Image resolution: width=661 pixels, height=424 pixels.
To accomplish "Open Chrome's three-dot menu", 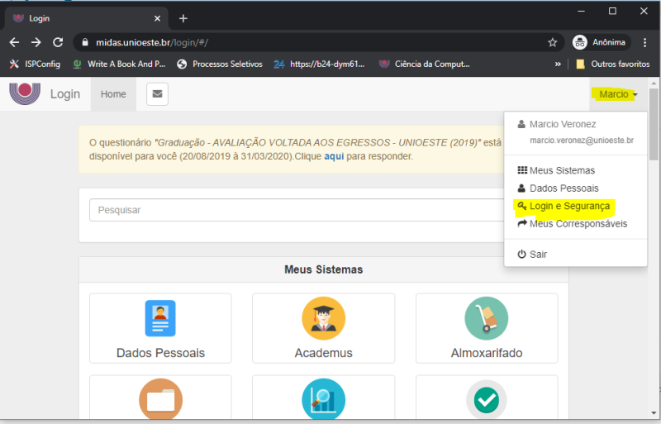I will [645, 42].
